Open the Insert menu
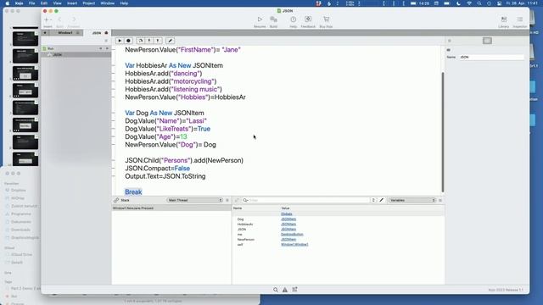 coord(72,3)
